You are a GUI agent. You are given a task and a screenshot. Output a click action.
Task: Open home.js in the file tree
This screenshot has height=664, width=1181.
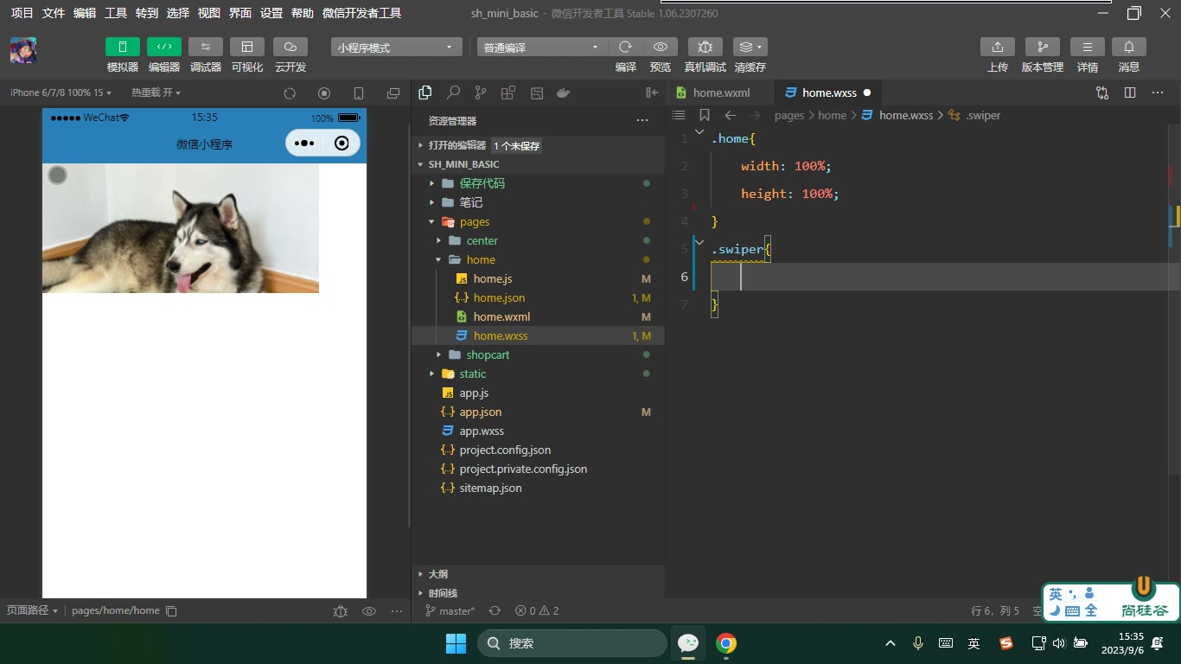coord(538,278)
